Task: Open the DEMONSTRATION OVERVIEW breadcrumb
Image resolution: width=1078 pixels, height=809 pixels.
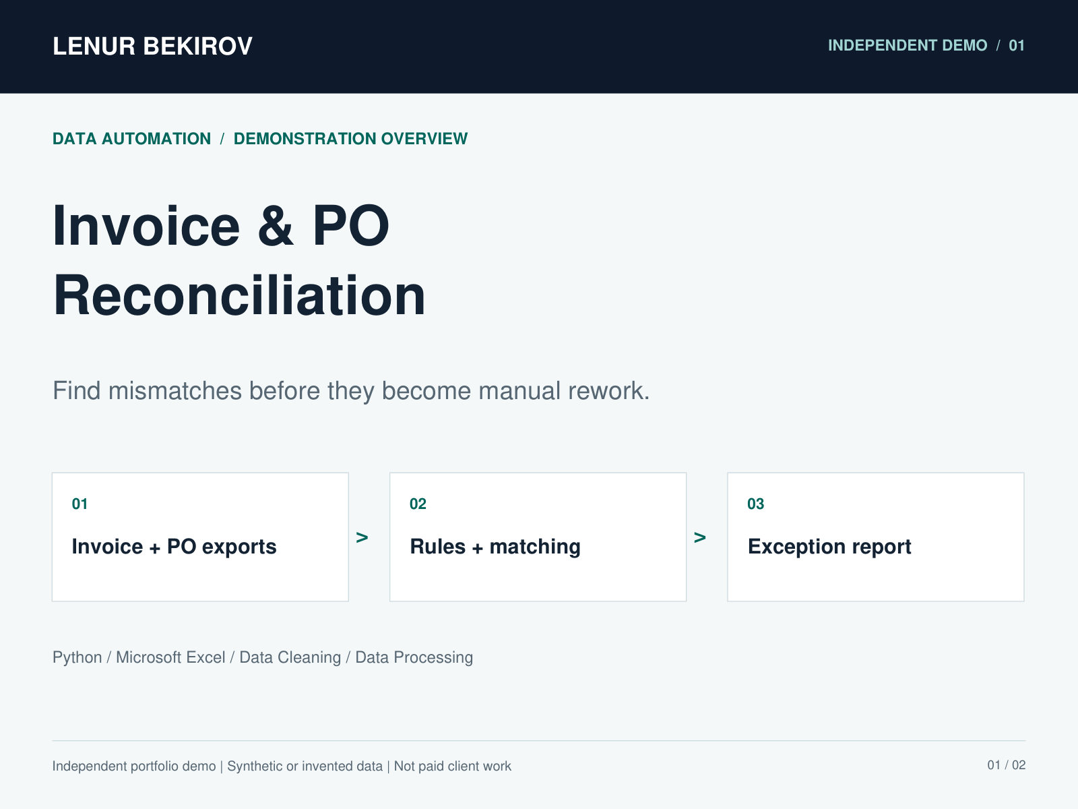Action: [x=350, y=139]
